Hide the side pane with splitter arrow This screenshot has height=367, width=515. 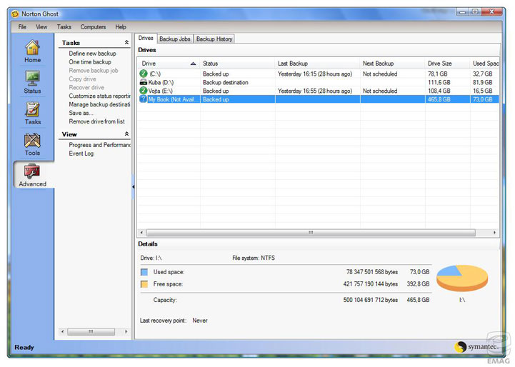point(133,187)
